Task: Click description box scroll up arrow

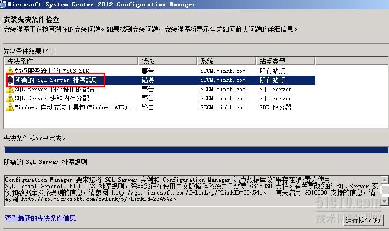Action: [385, 180]
